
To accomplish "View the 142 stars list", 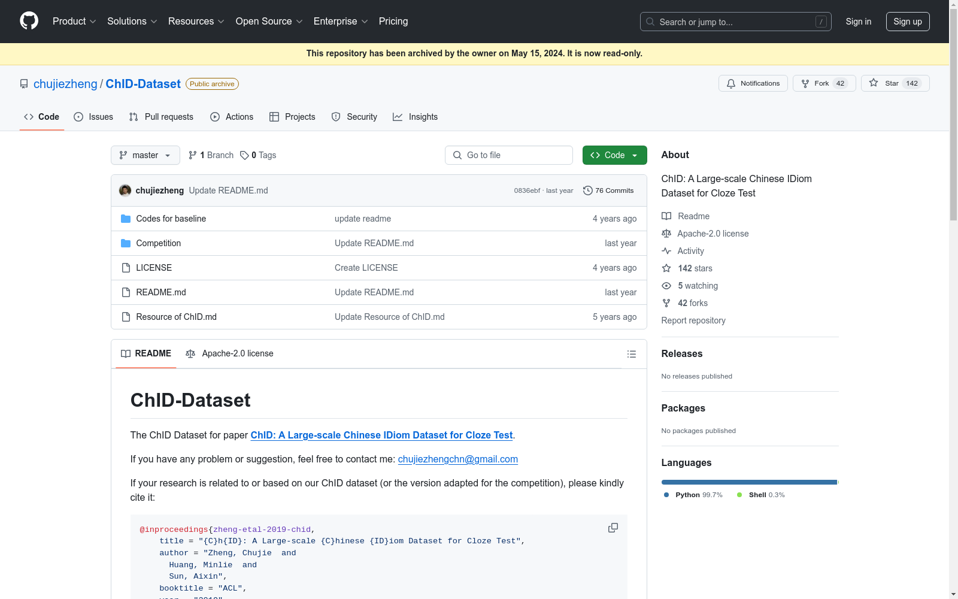I will 687,268.
